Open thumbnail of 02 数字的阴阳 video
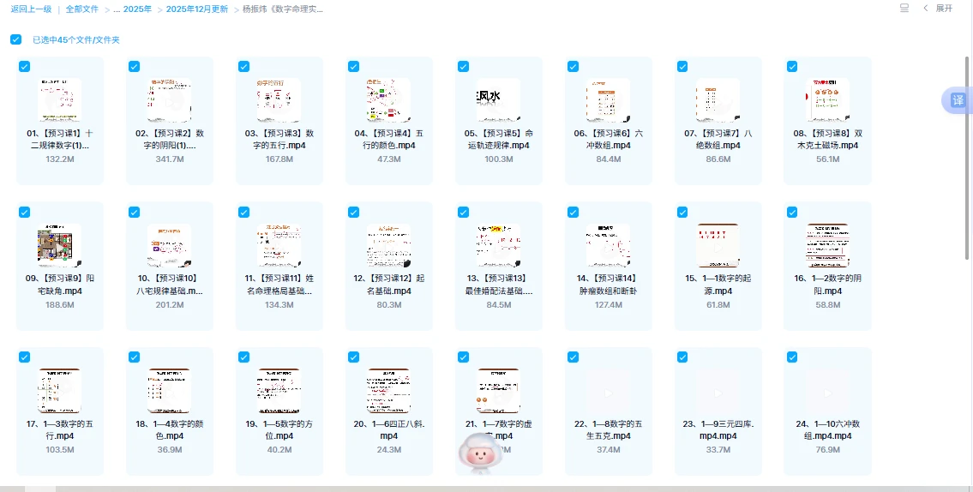This screenshot has width=973, height=492. tap(170, 100)
